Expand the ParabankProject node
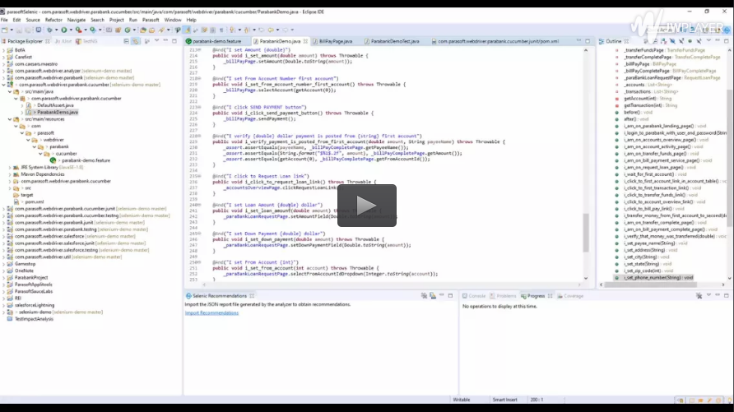The image size is (734, 412). coord(4,278)
